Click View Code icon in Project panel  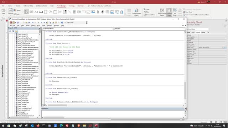pyautogui.click(x=10, y=31)
